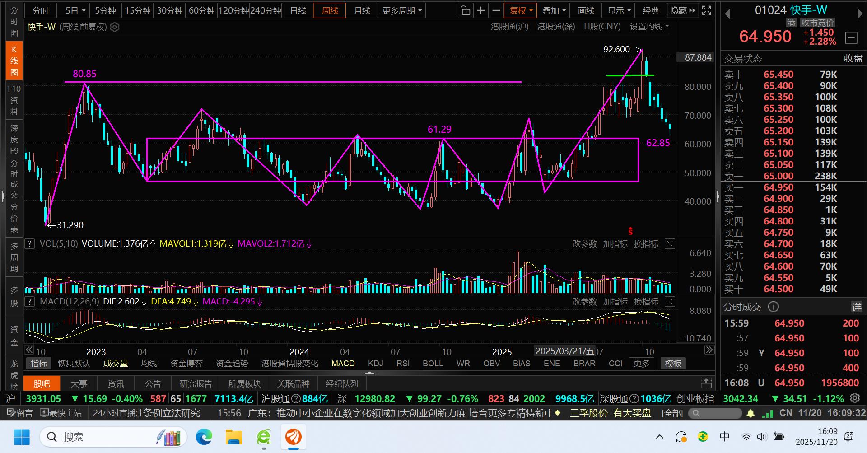
Task: Open the 设置均线 dropdown
Action: tap(649, 27)
